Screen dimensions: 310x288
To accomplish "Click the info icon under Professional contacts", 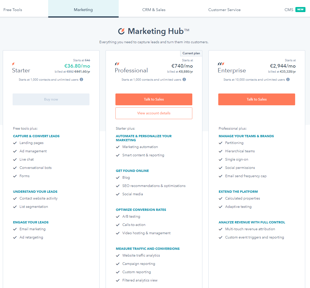I will pyautogui.click(x=184, y=79).
